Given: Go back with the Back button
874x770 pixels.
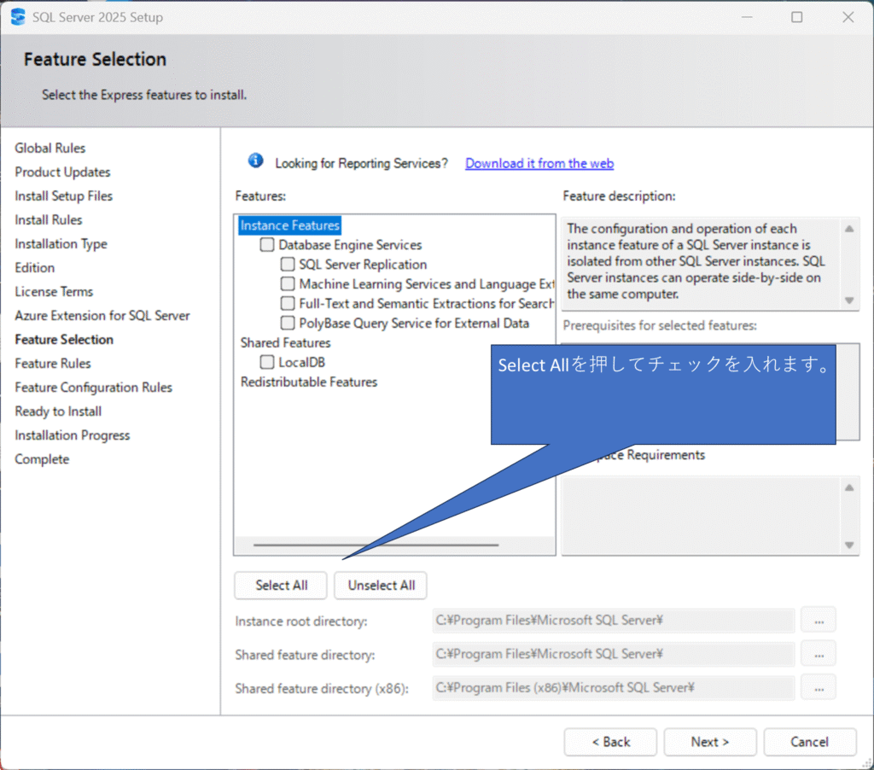Looking at the screenshot, I should 610,742.
